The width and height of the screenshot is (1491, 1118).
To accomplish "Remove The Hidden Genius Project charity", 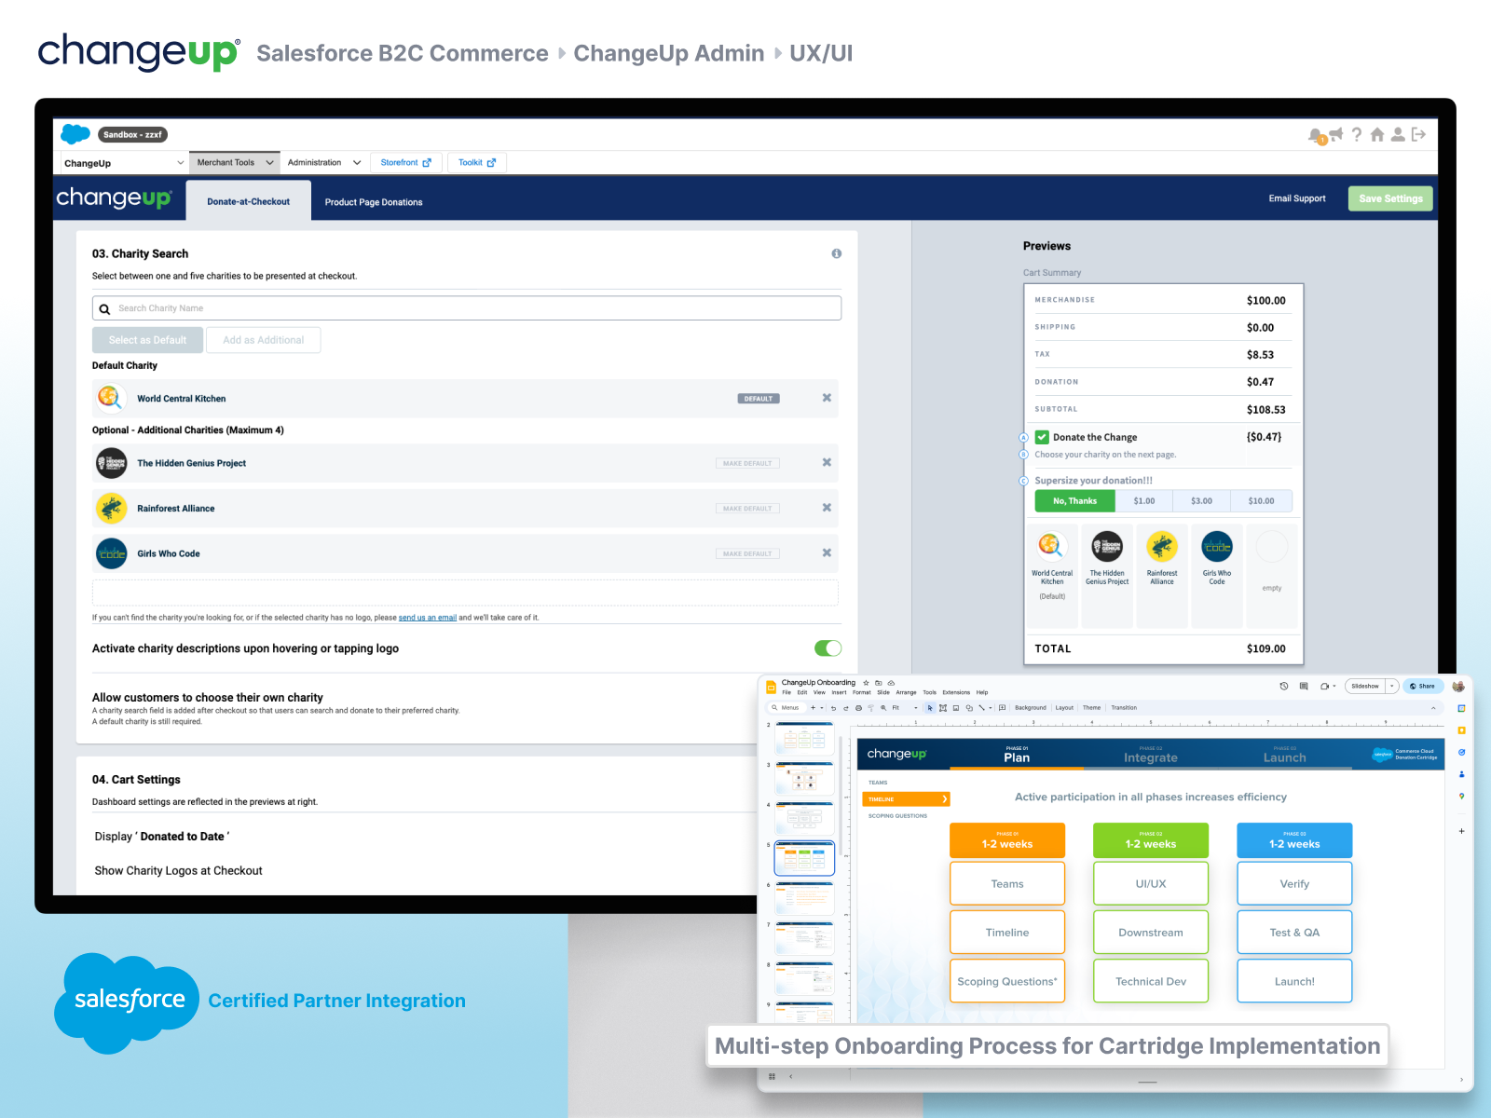I will (827, 462).
